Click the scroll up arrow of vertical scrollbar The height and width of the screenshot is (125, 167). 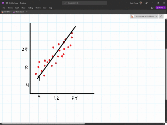(x=166, y=20)
